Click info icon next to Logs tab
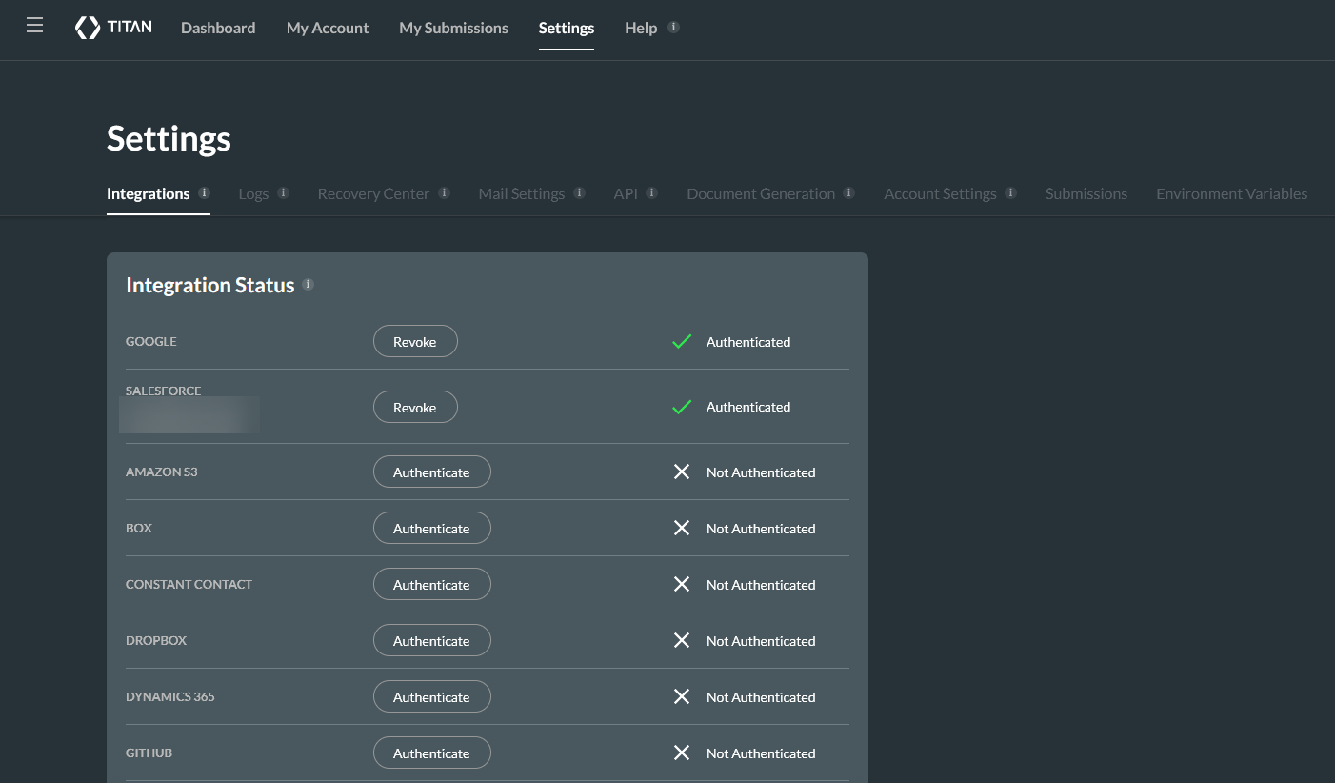The width and height of the screenshot is (1335, 783). pyautogui.click(x=283, y=192)
